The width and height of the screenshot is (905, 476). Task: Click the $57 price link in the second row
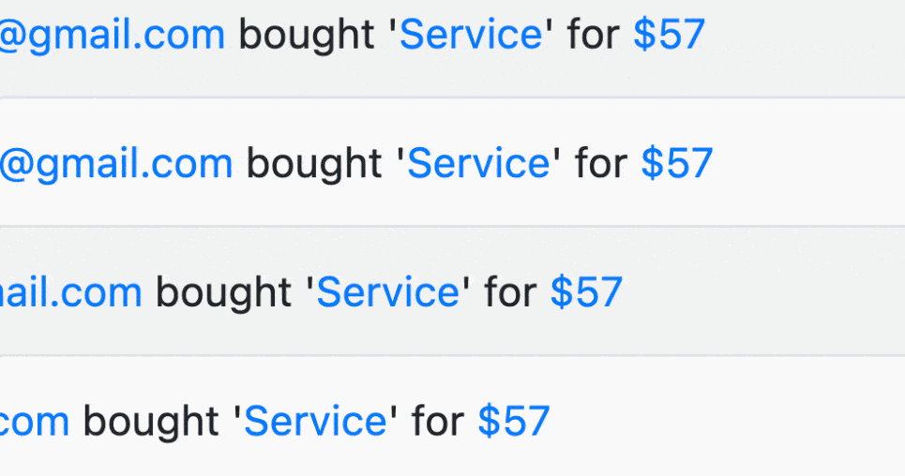(x=677, y=163)
